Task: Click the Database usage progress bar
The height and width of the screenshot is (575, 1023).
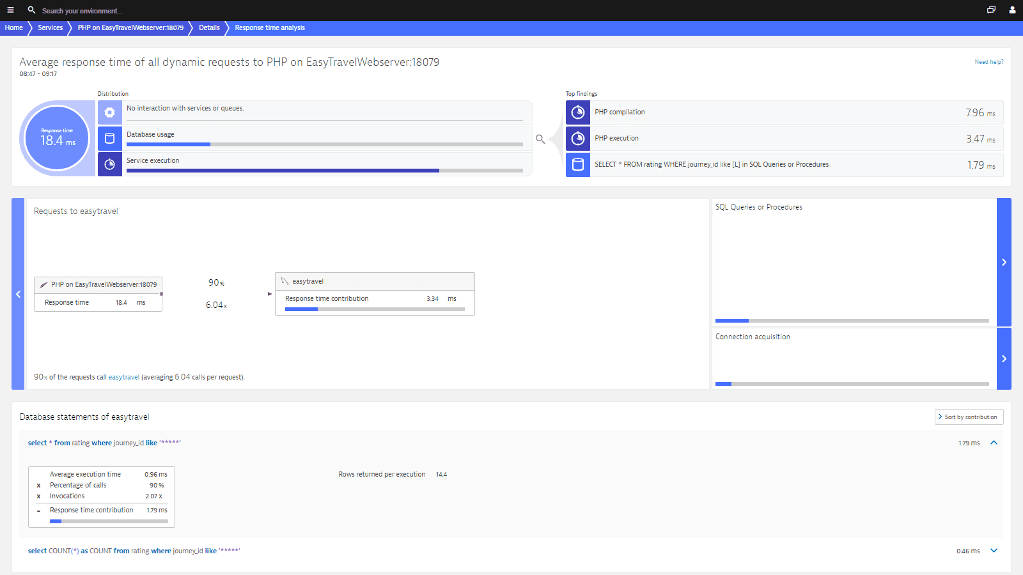Action: pos(325,144)
